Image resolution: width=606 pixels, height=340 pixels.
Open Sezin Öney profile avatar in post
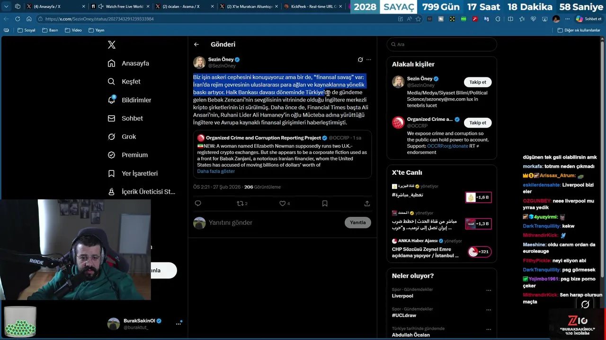click(x=199, y=62)
